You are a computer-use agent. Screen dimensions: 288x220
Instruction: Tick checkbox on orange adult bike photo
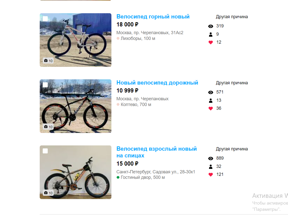pos(45,151)
